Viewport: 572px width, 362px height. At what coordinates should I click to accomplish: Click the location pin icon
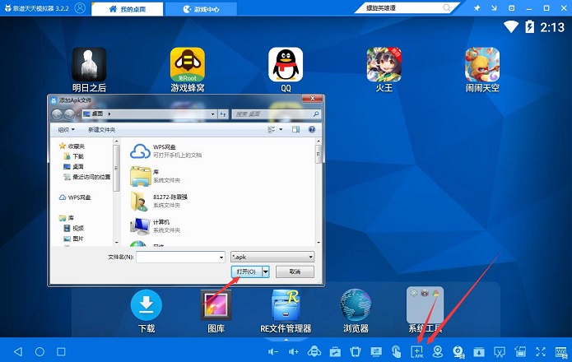click(x=437, y=351)
